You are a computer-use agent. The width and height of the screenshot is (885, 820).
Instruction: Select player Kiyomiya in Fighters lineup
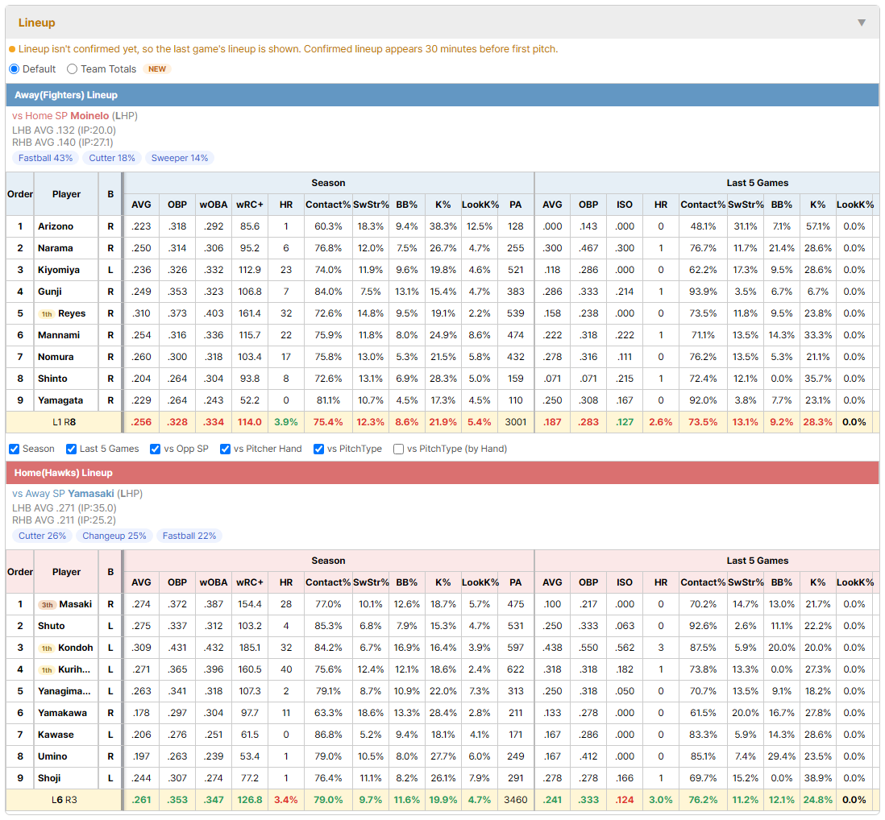pyautogui.click(x=59, y=270)
